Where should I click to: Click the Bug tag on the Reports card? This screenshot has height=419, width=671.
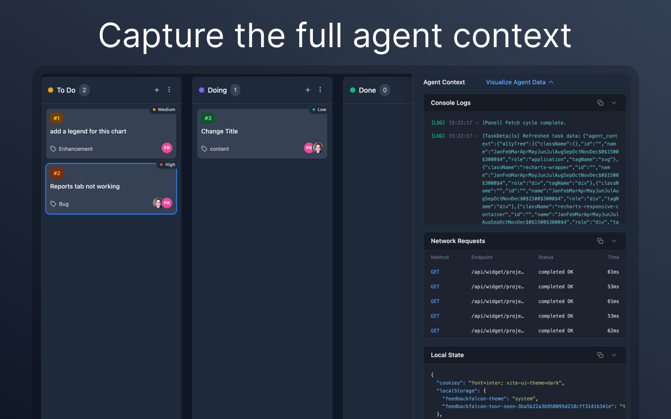(59, 204)
